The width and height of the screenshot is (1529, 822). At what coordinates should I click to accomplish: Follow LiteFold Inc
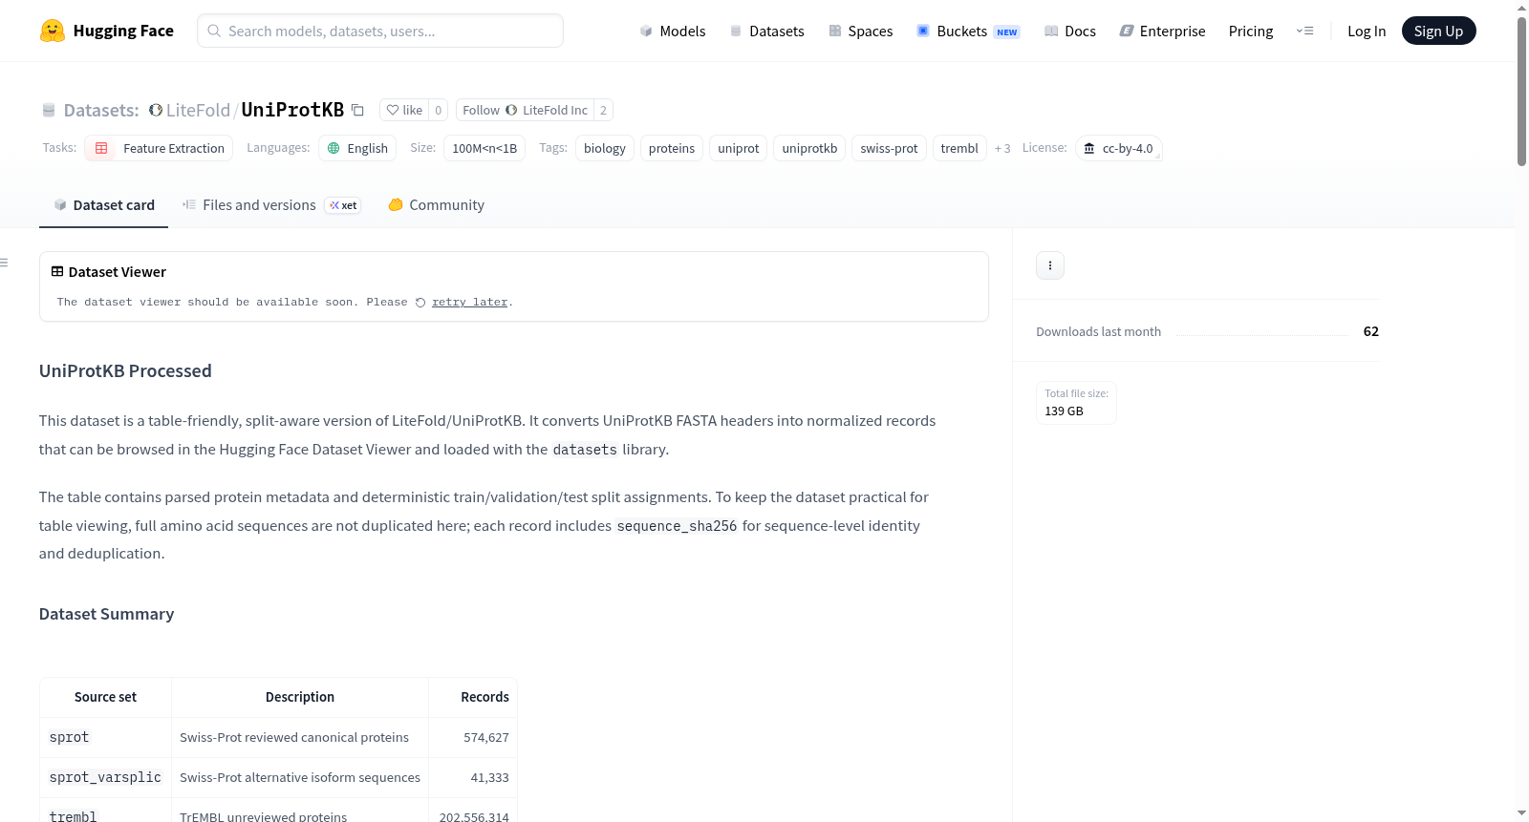coord(525,110)
